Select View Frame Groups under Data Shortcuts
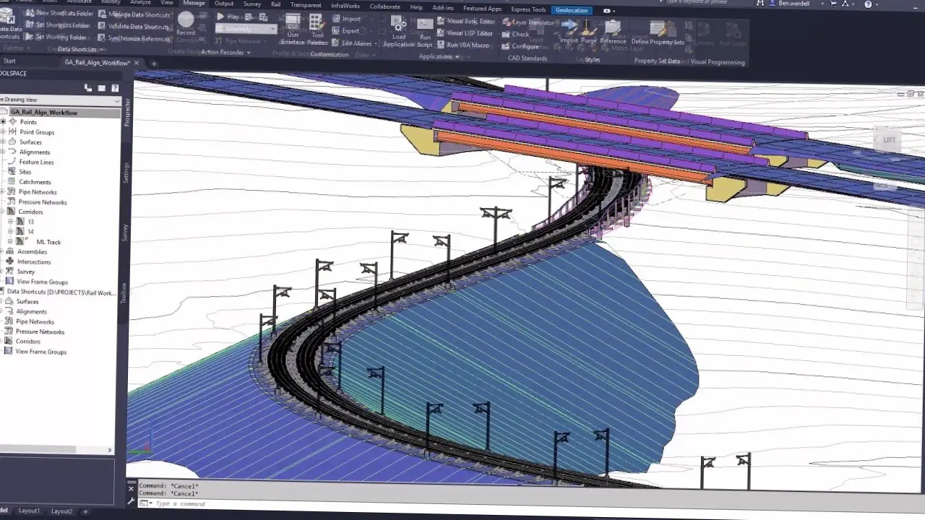 coord(40,352)
